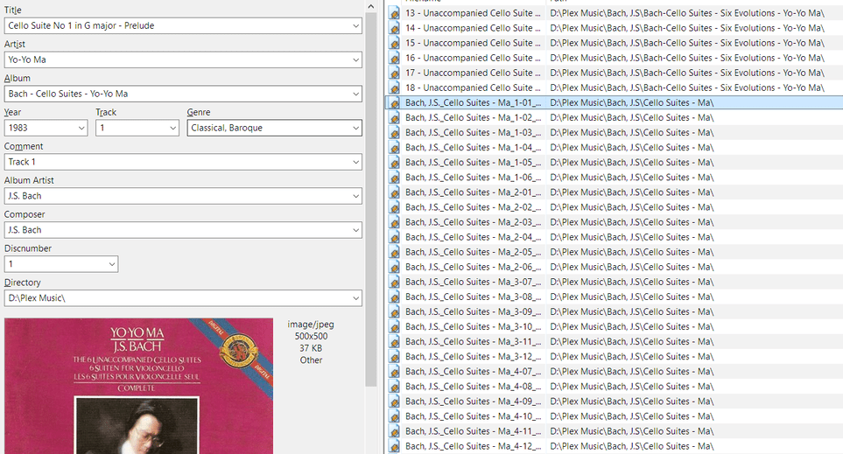This screenshot has height=454, width=843.
Task: Click file icon of row 14 - Unaccompanied Cello Suite
Action: point(394,28)
